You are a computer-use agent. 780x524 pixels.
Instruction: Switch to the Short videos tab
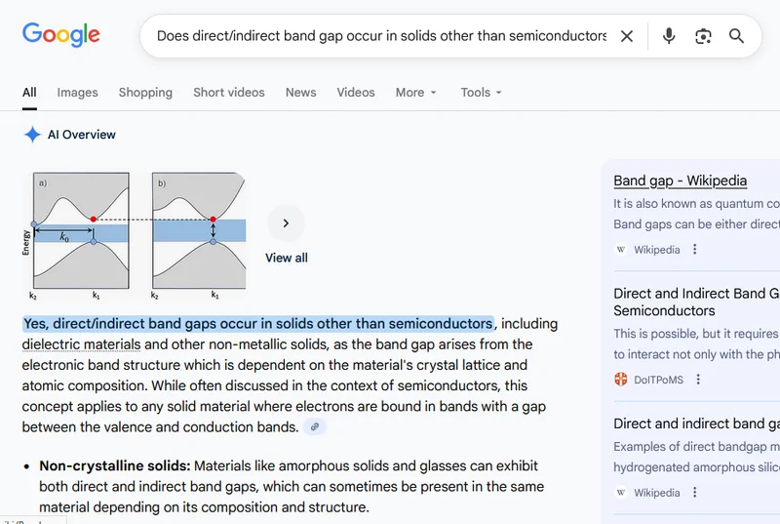228,92
